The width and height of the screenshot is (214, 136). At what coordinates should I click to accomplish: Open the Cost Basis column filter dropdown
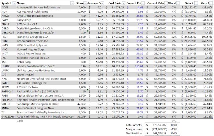[123, 3]
